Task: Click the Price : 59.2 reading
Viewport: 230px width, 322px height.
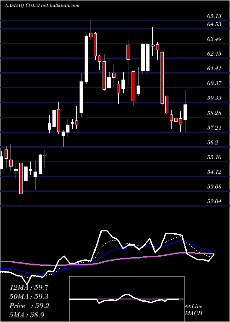Action: click(x=29, y=306)
